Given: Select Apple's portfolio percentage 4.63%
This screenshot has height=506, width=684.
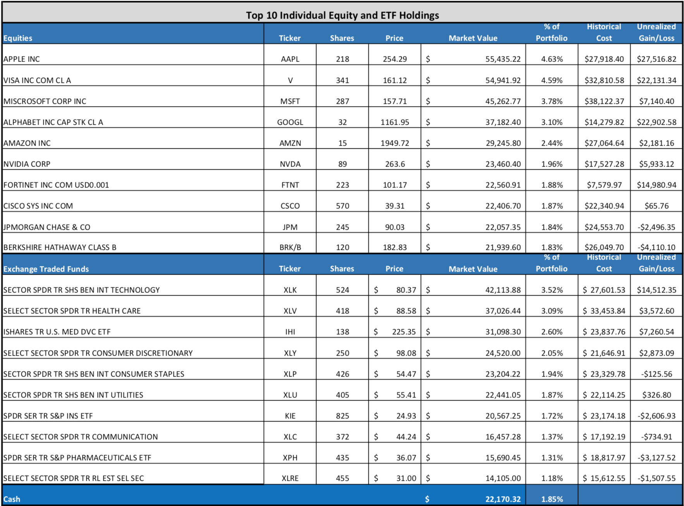Looking at the screenshot, I should [552, 59].
